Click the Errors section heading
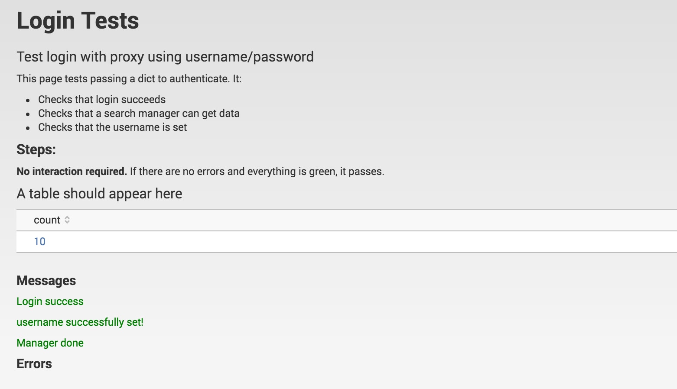The height and width of the screenshot is (389, 677). [34, 364]
